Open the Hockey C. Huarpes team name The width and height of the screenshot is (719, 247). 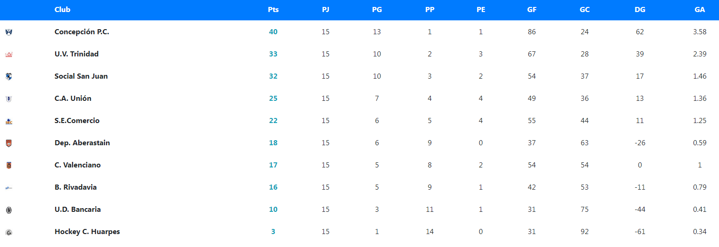click(87, 232)
